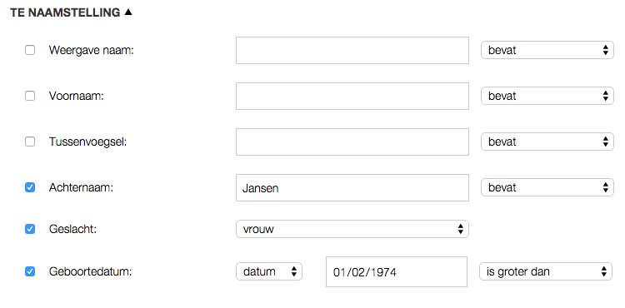The height and width of the screenshot is (308, 625).
Task: Open the datum type dropdown
Action: pyautogui.click(x=269, y=271)
